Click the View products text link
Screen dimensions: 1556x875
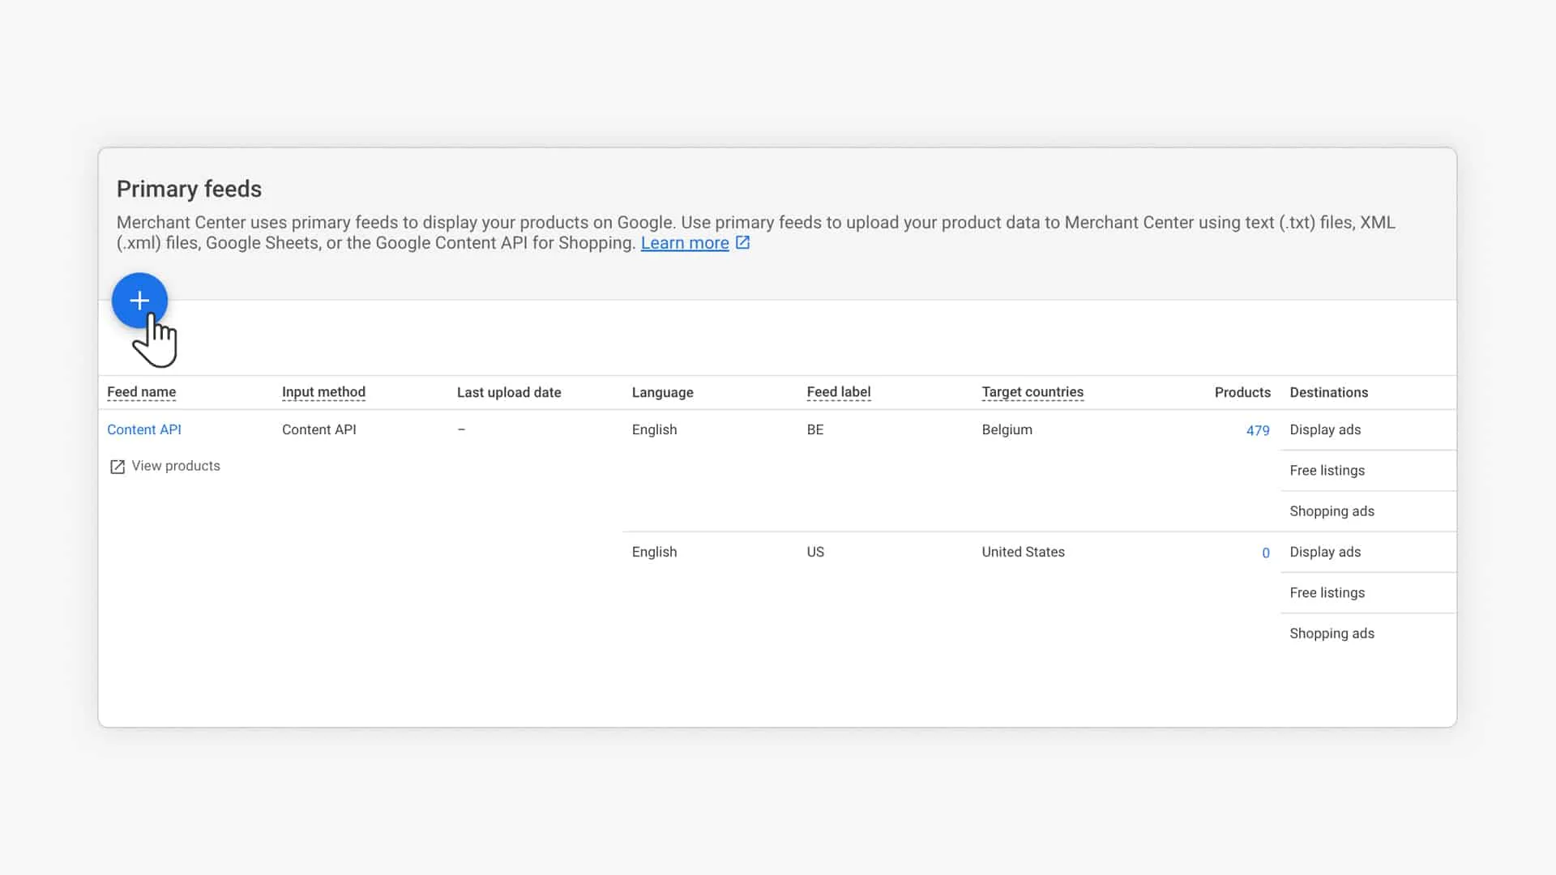[x=176, y=466]
